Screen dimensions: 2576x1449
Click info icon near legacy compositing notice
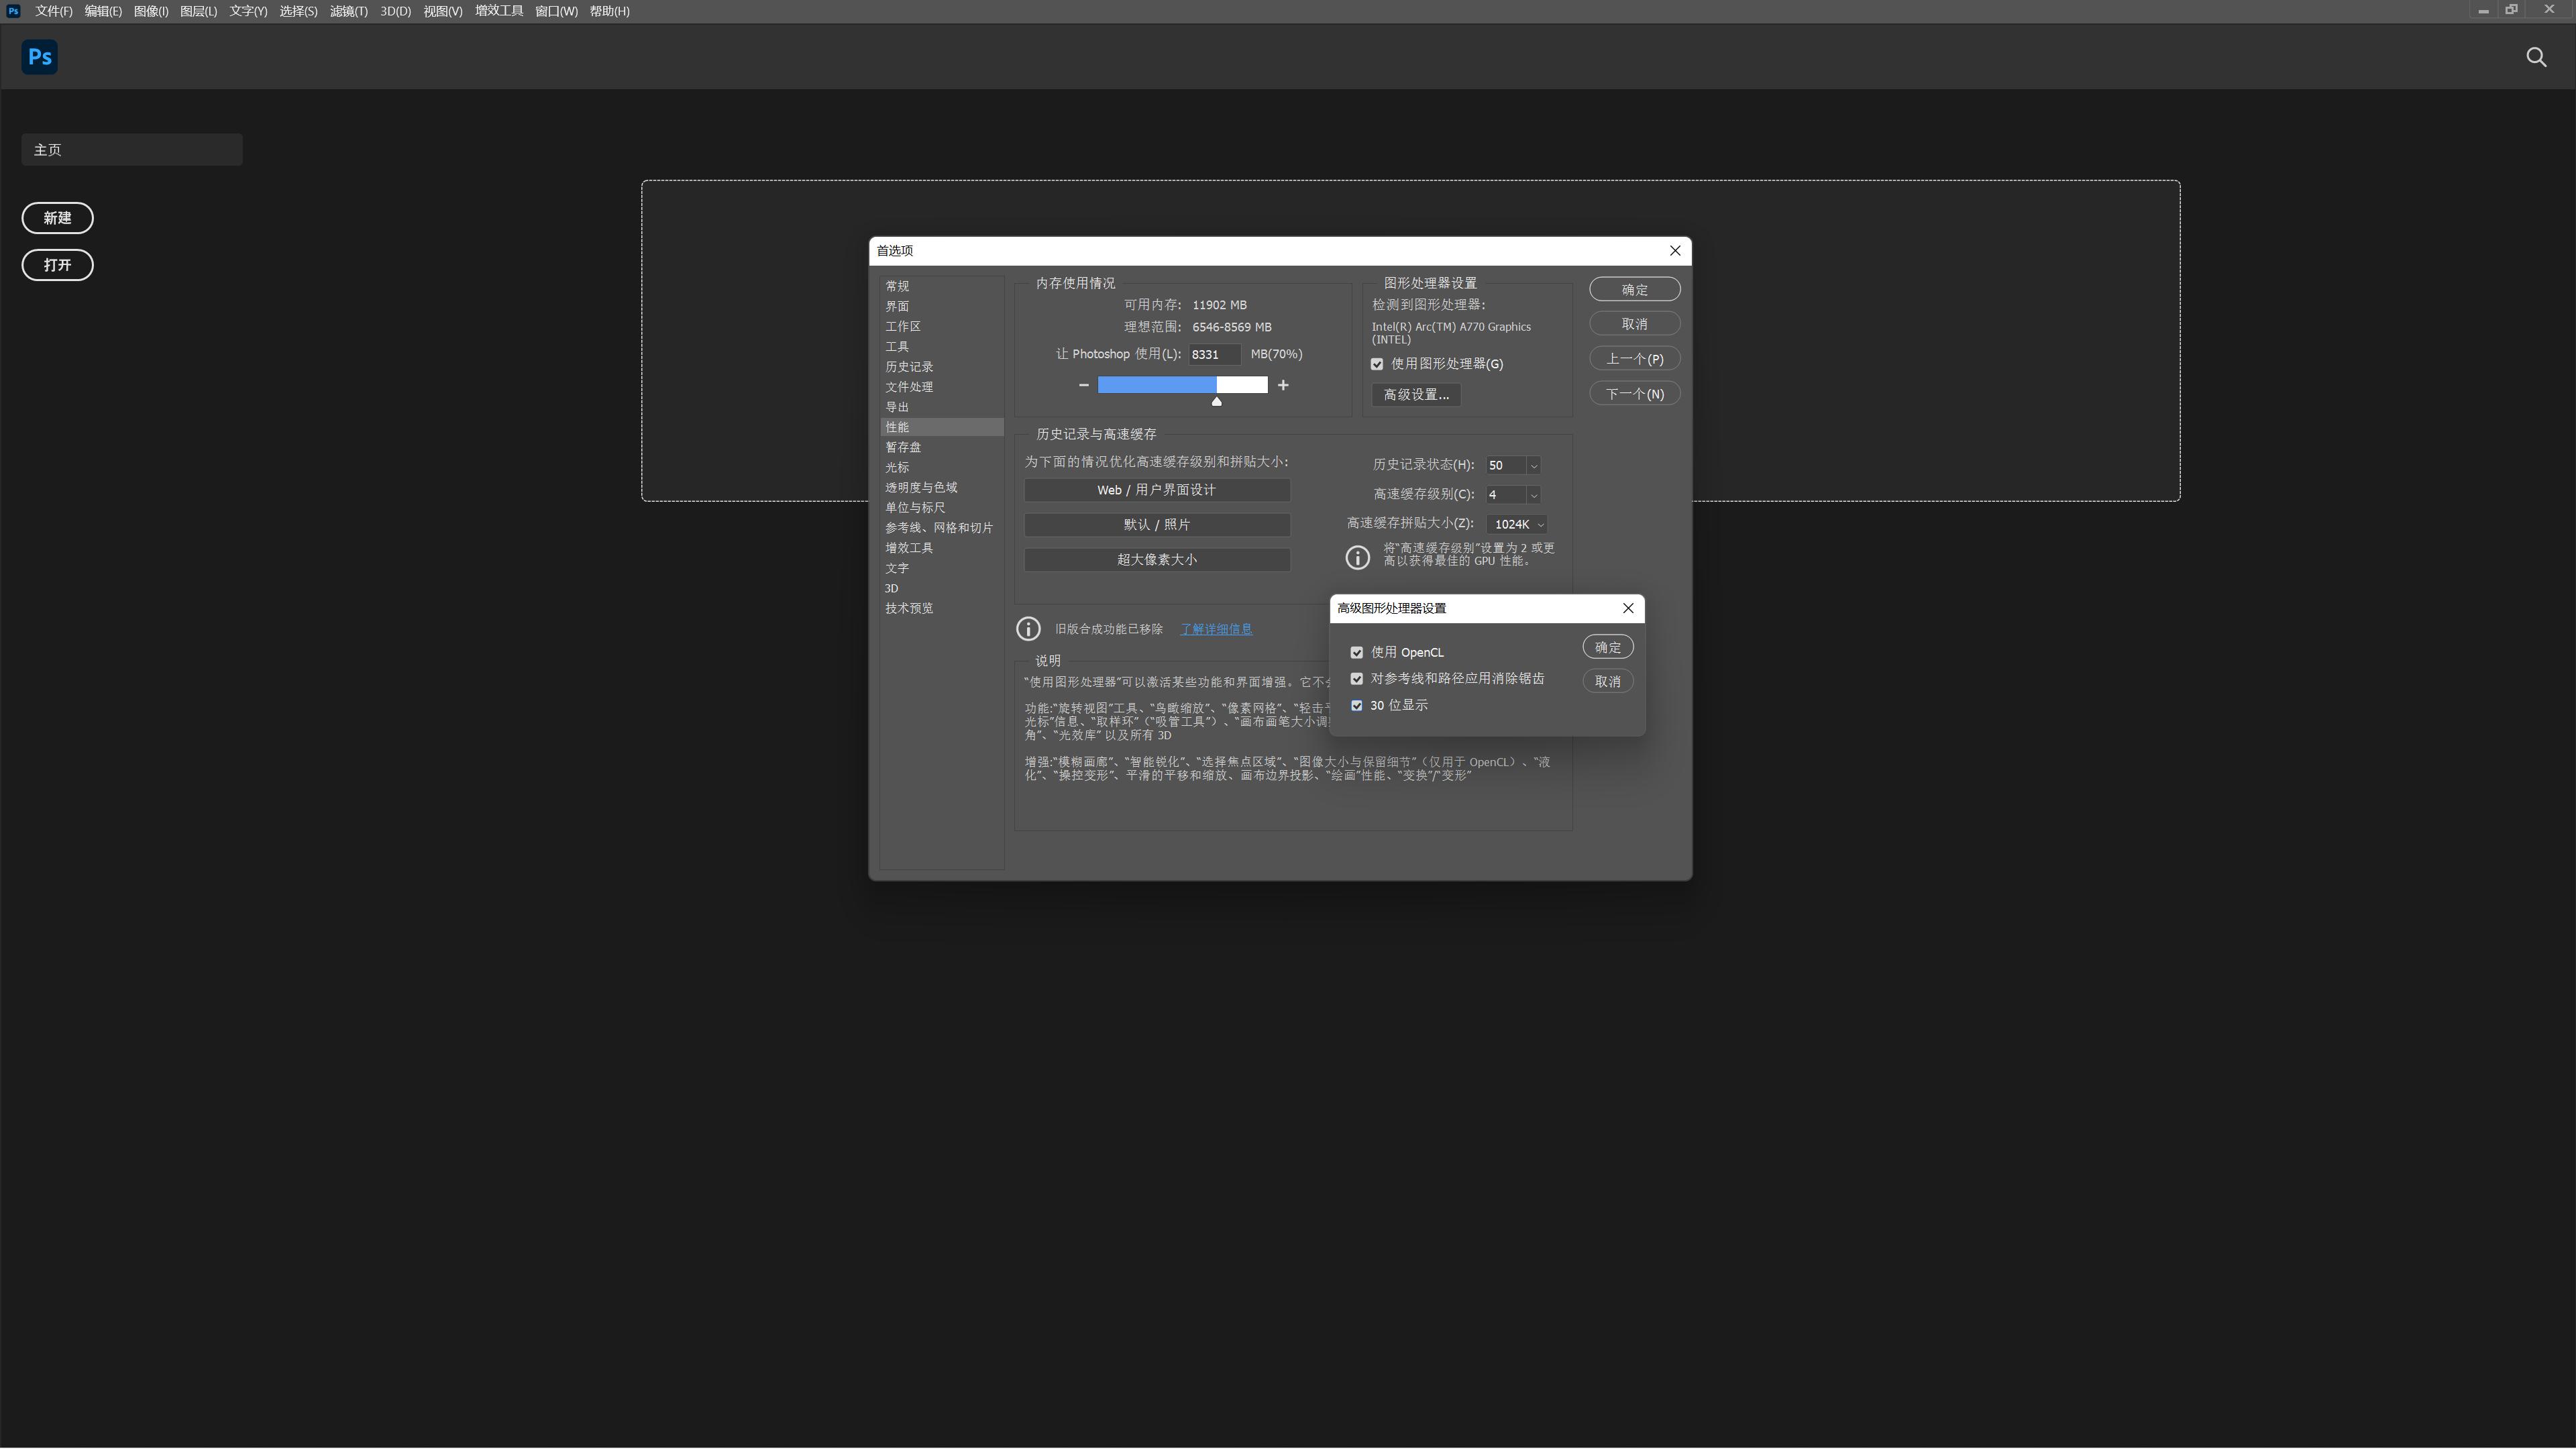(1028, 629)
